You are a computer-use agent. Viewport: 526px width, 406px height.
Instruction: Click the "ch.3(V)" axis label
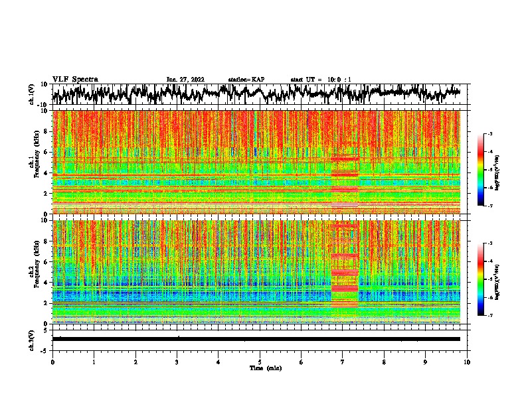32,340
